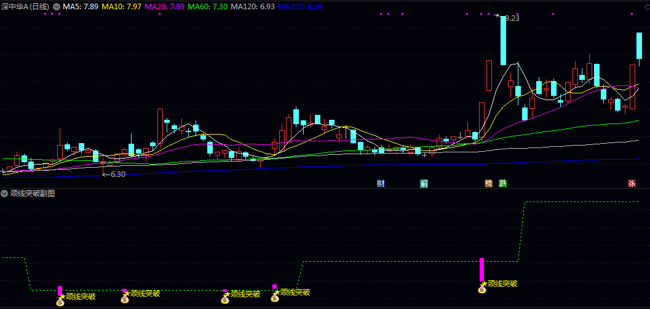Click the teal 解 unlock event marker
650x309 pixels.
(x=424, y=183)
